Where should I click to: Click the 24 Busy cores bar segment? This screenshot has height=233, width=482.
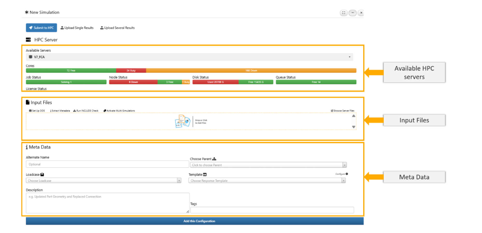(x=131, y=71)
